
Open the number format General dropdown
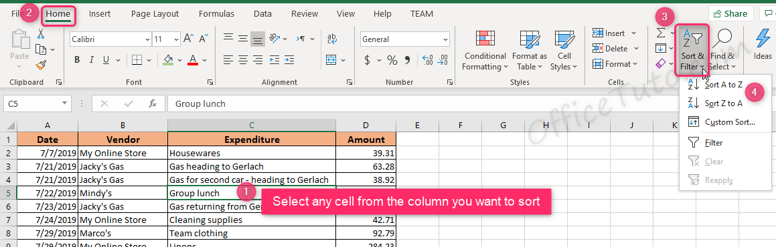(445, 39)
